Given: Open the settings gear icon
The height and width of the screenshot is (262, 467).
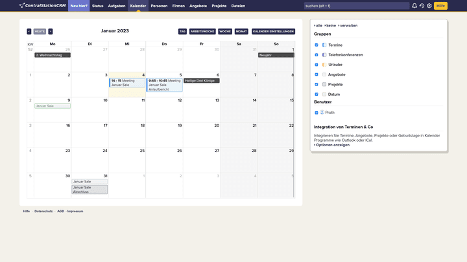Looking at the screenshot, I should pos(429,6).
